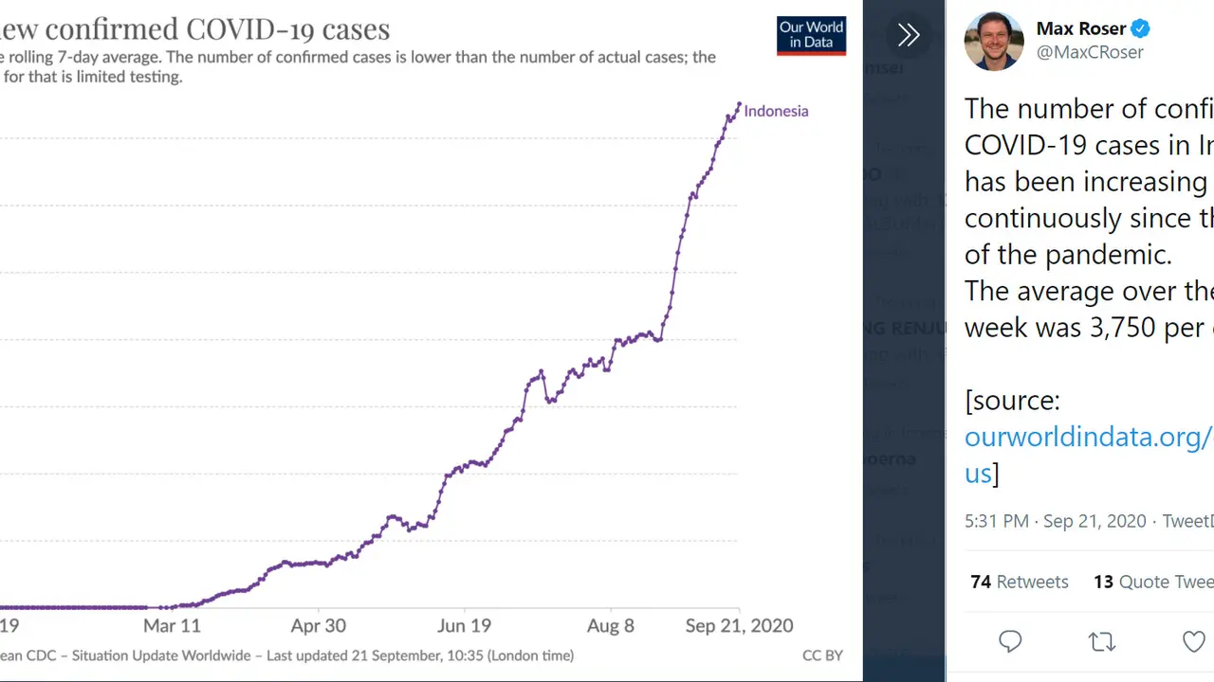
Task: Click the blue verified badge
Action: pos(1140,28)
